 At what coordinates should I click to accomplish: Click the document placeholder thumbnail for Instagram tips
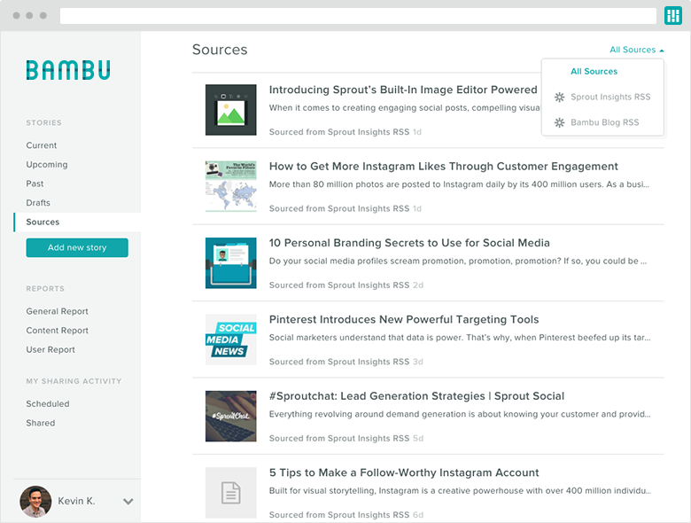(x=231, y=493)
